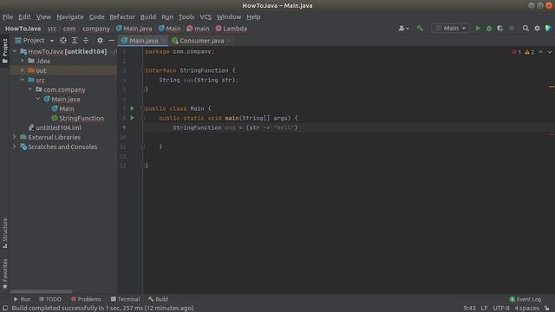
Task: Toggle the Favorites tool window stripe button
Action: (x=4, y=274)
